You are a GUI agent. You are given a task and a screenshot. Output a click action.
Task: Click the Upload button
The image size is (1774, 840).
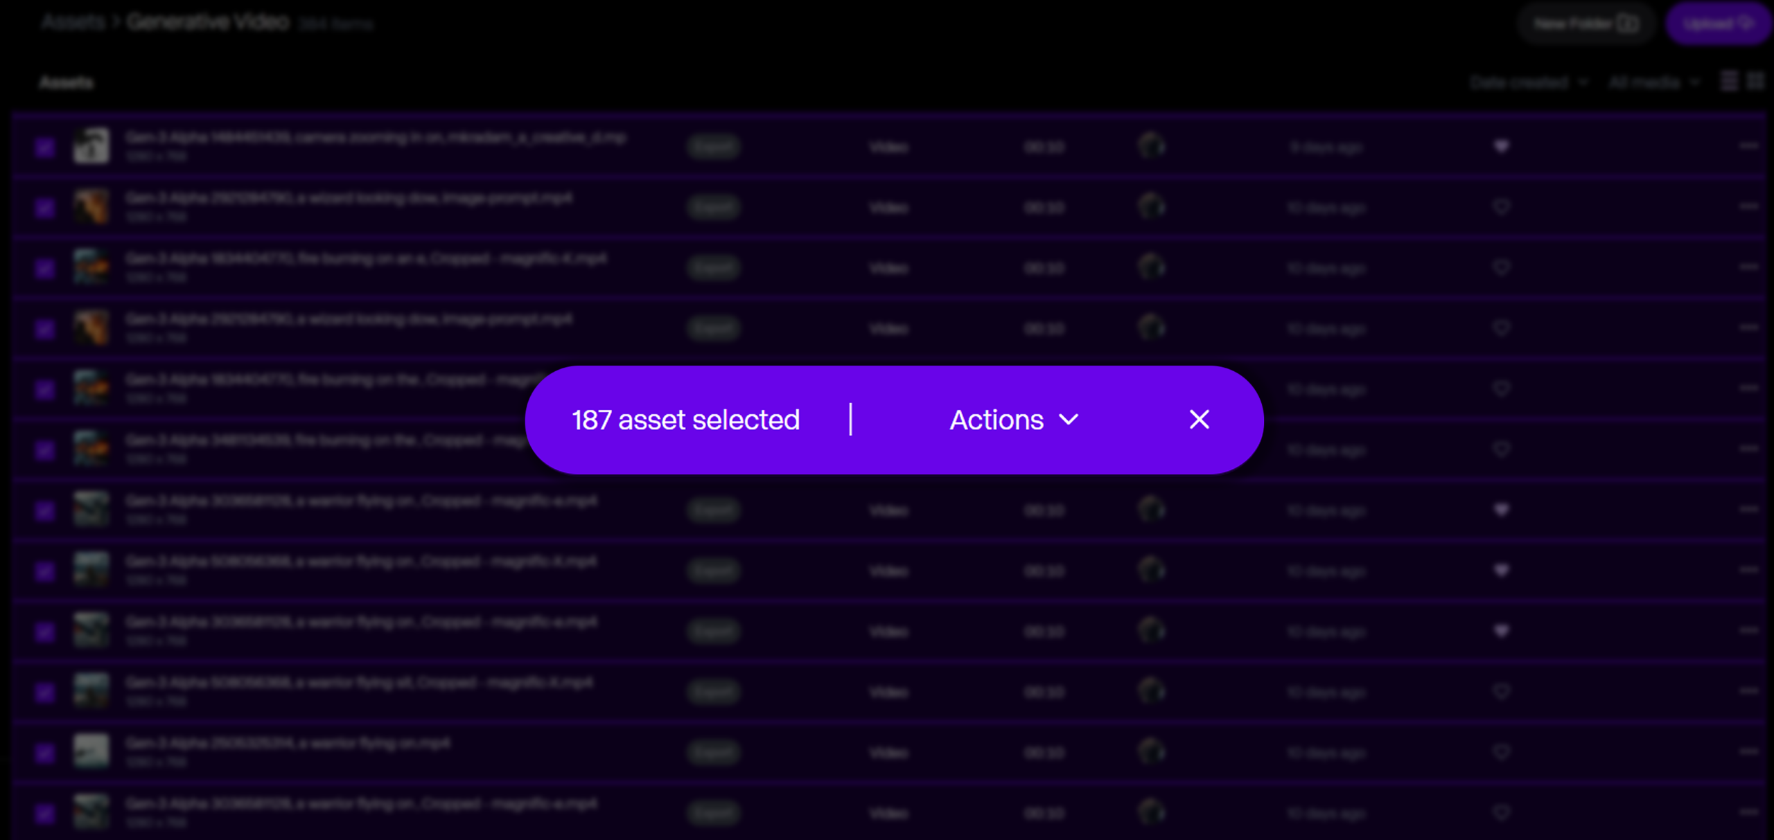(x=1717, y=24)
